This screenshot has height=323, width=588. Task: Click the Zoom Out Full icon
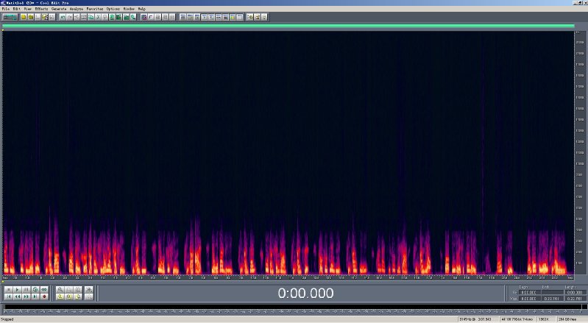coord(78,290)
